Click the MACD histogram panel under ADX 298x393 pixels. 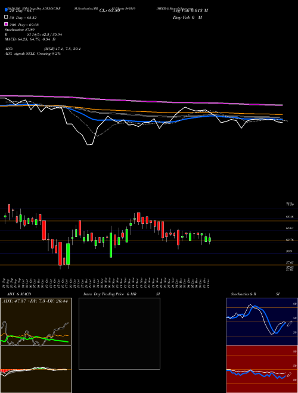pyautogui.click(x=36, y=369)
